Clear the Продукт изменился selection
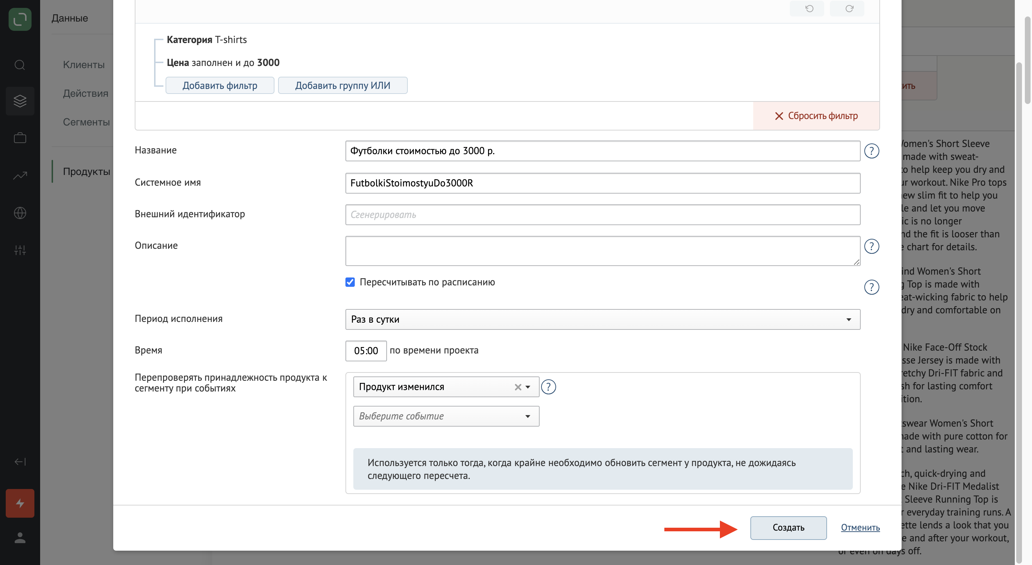 pyautogui.click(x=517, y=387)
